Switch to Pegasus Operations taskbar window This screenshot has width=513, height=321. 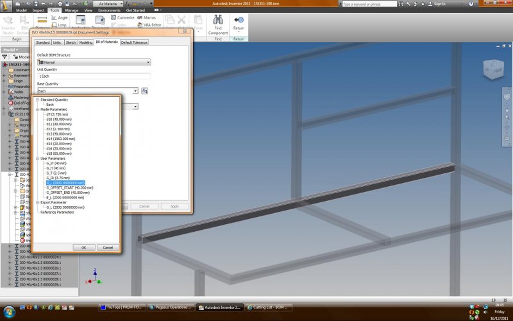[171, 308]
